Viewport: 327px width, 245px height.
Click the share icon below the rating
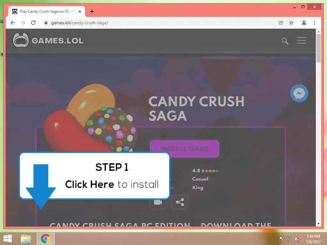(180, 202)
